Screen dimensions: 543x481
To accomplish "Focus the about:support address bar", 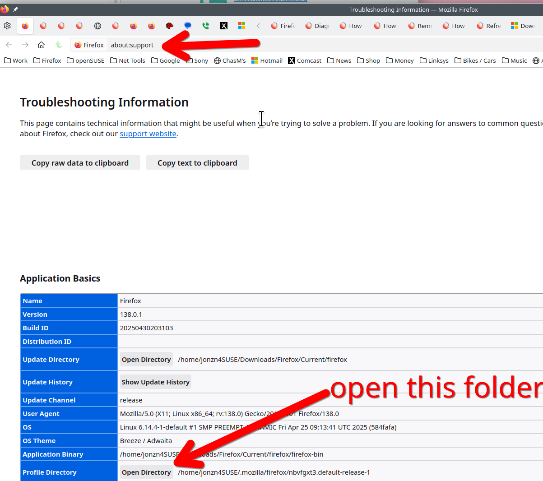I will click(132, 45).
